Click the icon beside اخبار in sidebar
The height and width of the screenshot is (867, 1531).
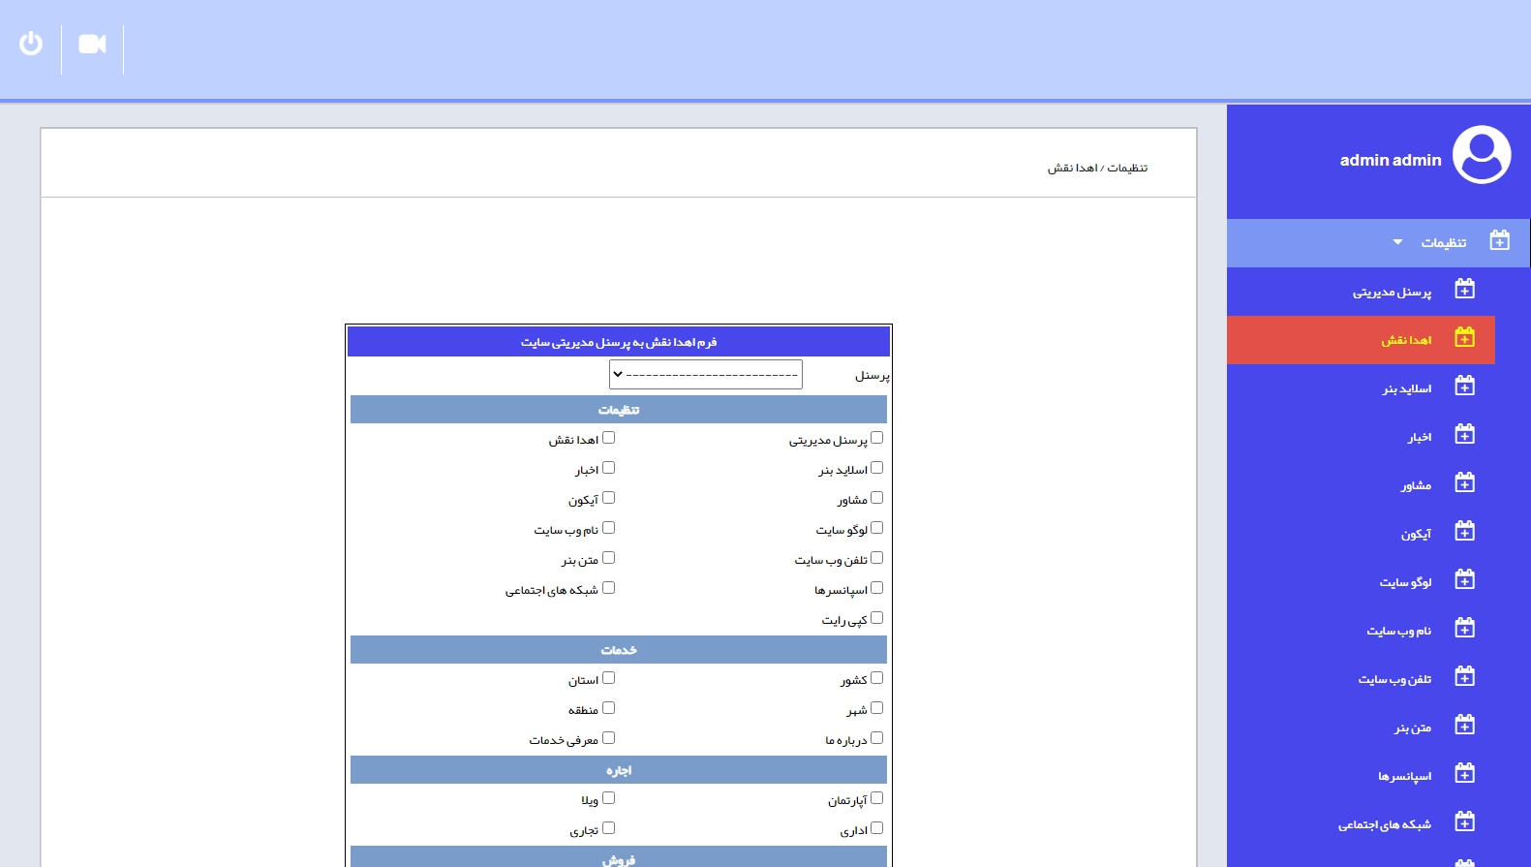pyautogui.click(x=1464, y=435)
